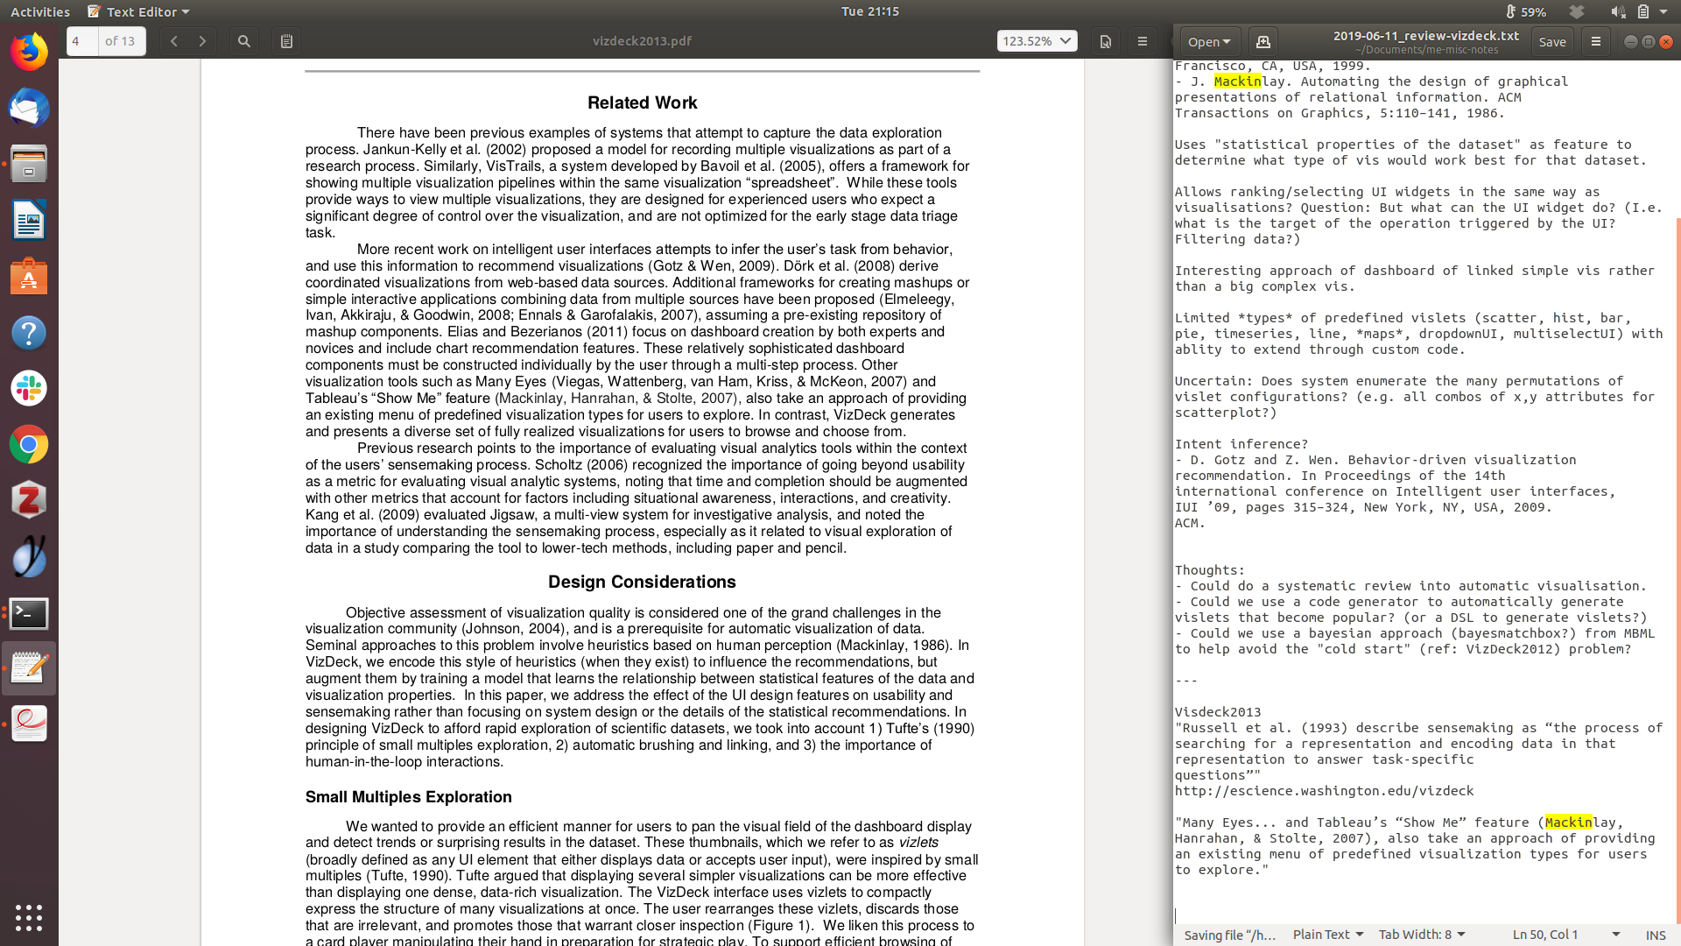The width and height of the screenshot is (1681, 946).
Task: Open the Text Editor app menu
Action: coord(140,11)
